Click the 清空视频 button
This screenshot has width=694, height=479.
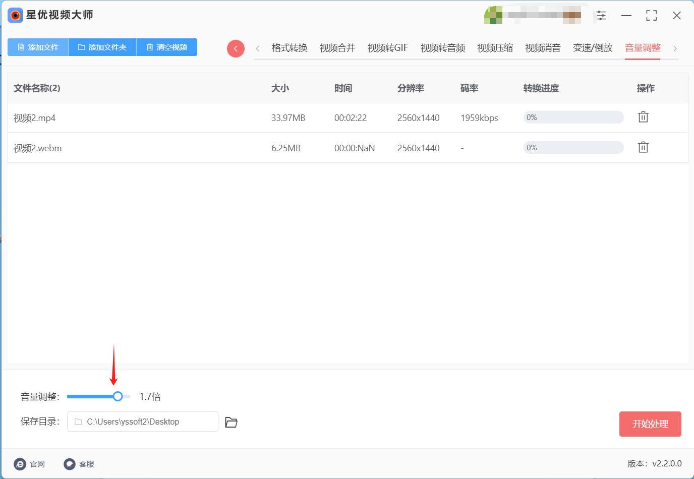pyautogui.click(x=167, y=47)
